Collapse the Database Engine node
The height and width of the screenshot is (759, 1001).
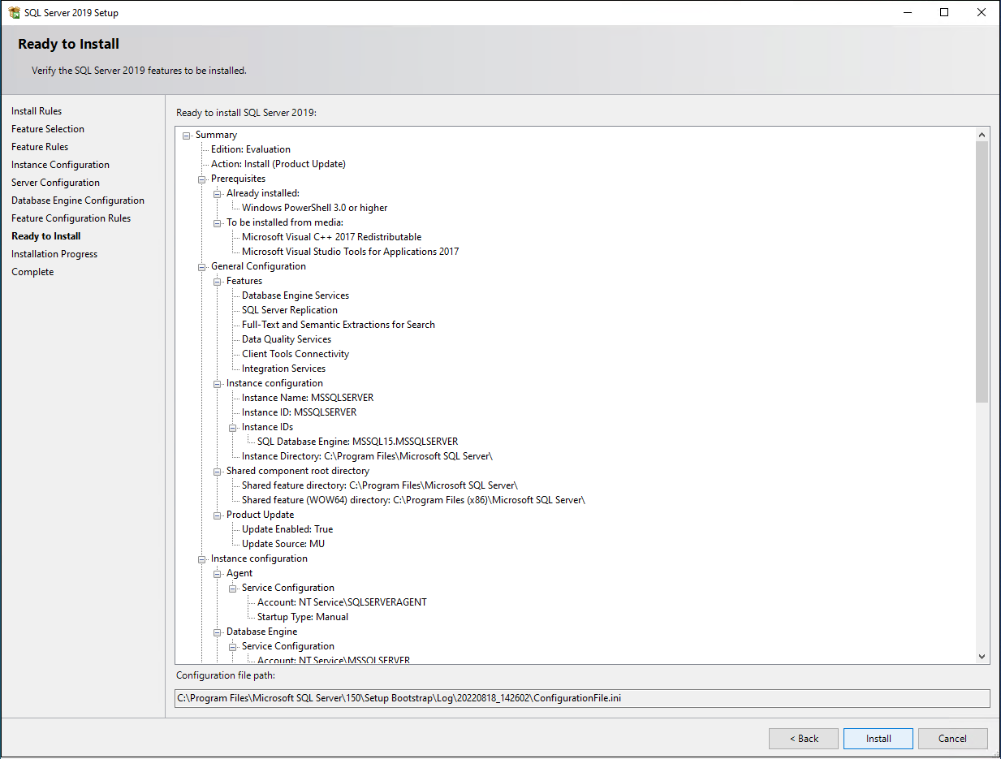(218, 632)
